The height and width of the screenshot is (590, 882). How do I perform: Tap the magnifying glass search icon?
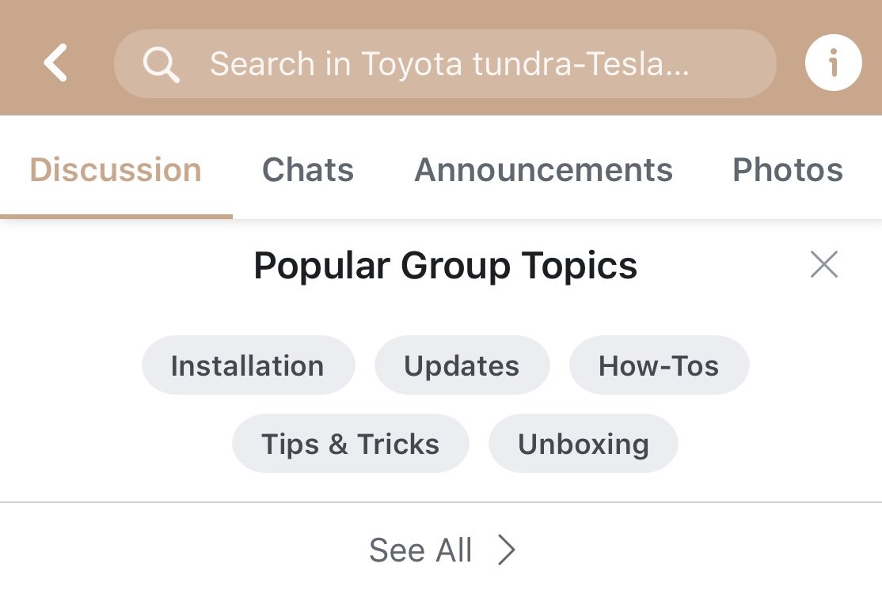(x=161, y=65)
